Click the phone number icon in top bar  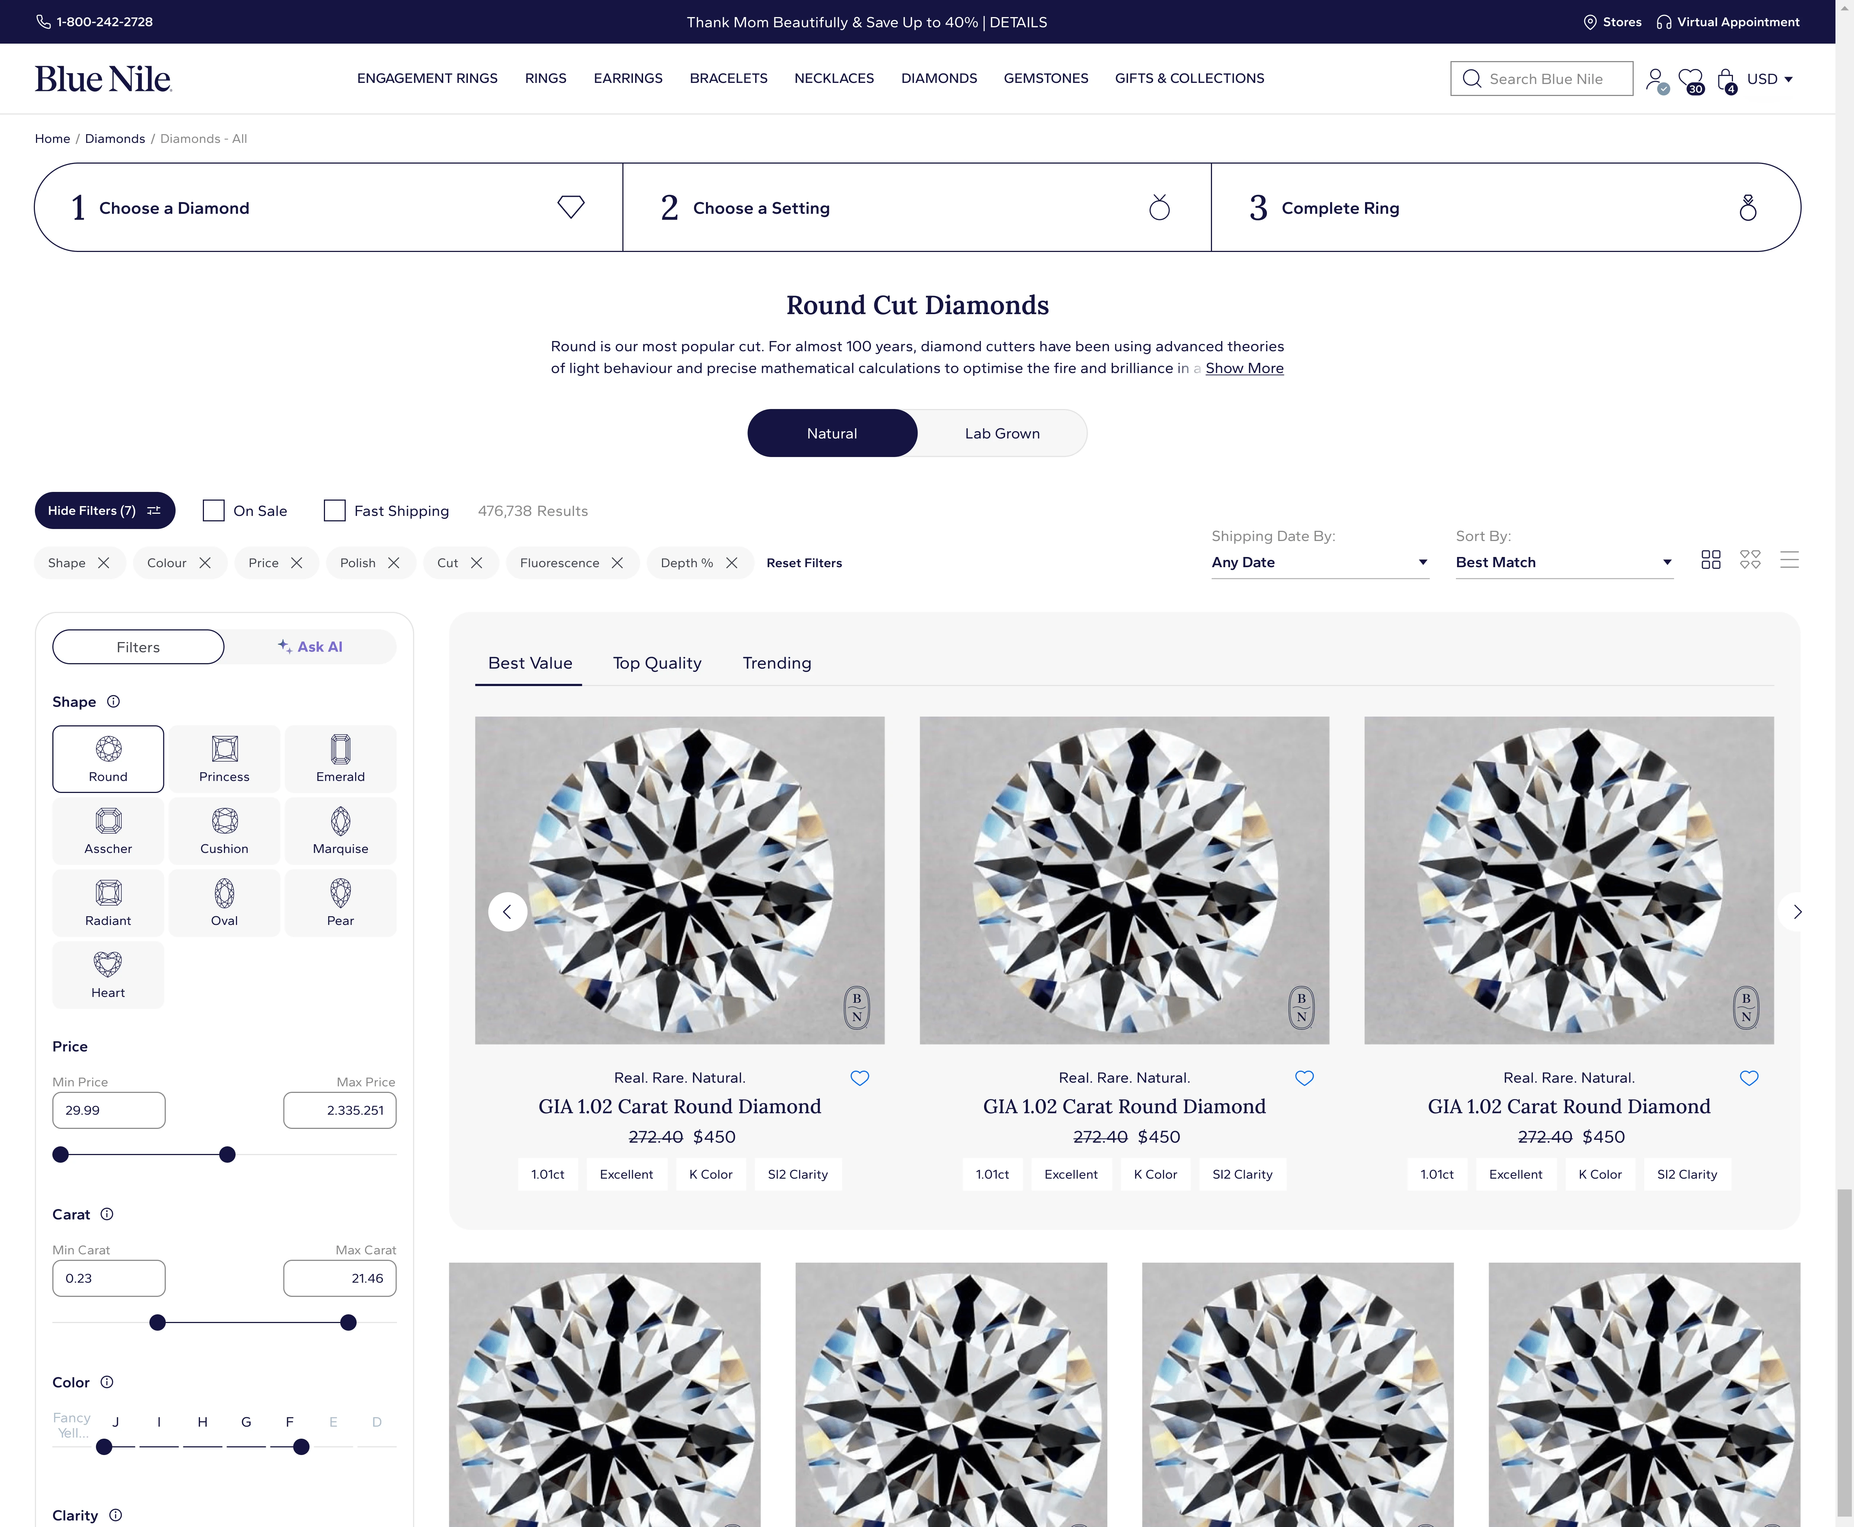click(43, 22)
